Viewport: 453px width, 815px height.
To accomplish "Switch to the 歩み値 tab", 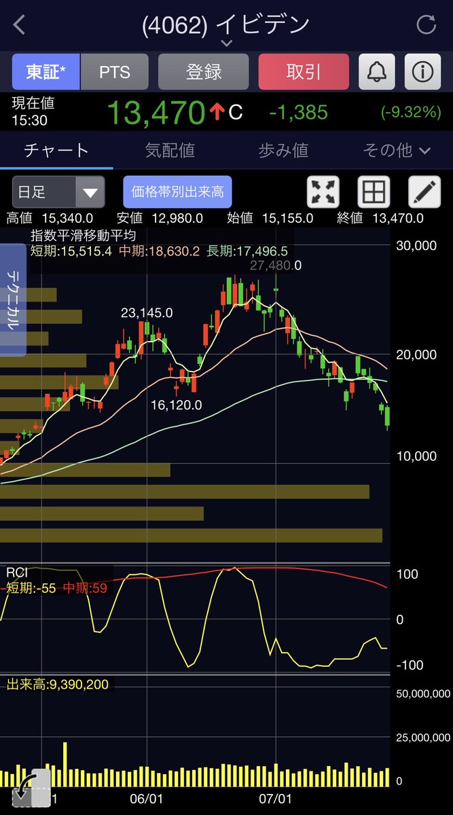I will (283, 150).
